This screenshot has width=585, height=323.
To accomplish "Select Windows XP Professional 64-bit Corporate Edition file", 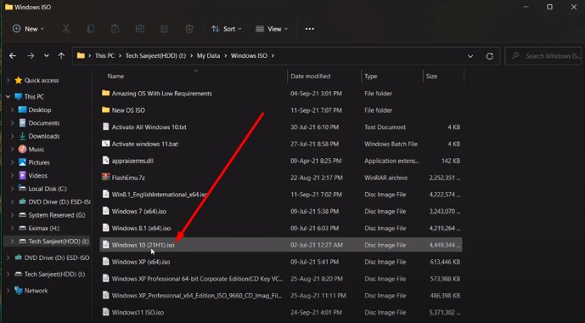I will tap(281, 279).
